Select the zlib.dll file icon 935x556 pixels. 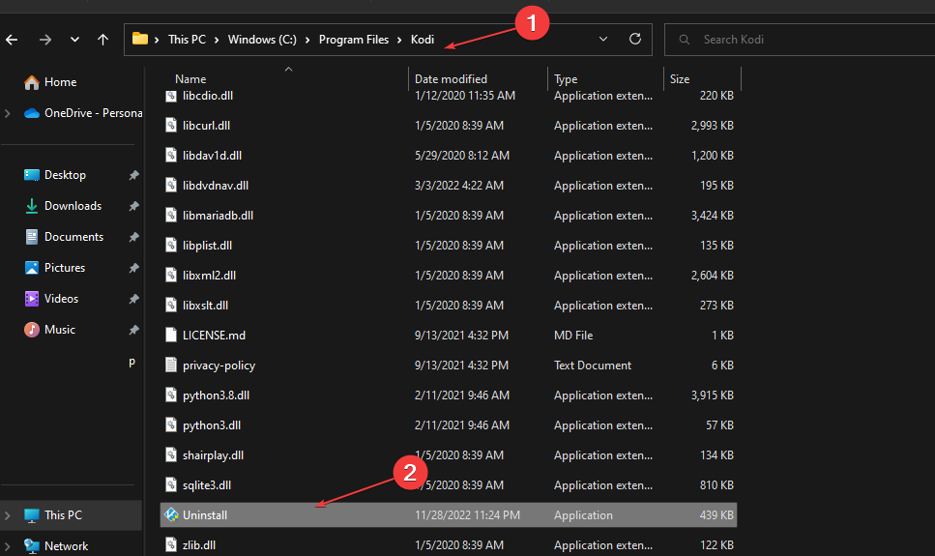(x=171, y=545)
